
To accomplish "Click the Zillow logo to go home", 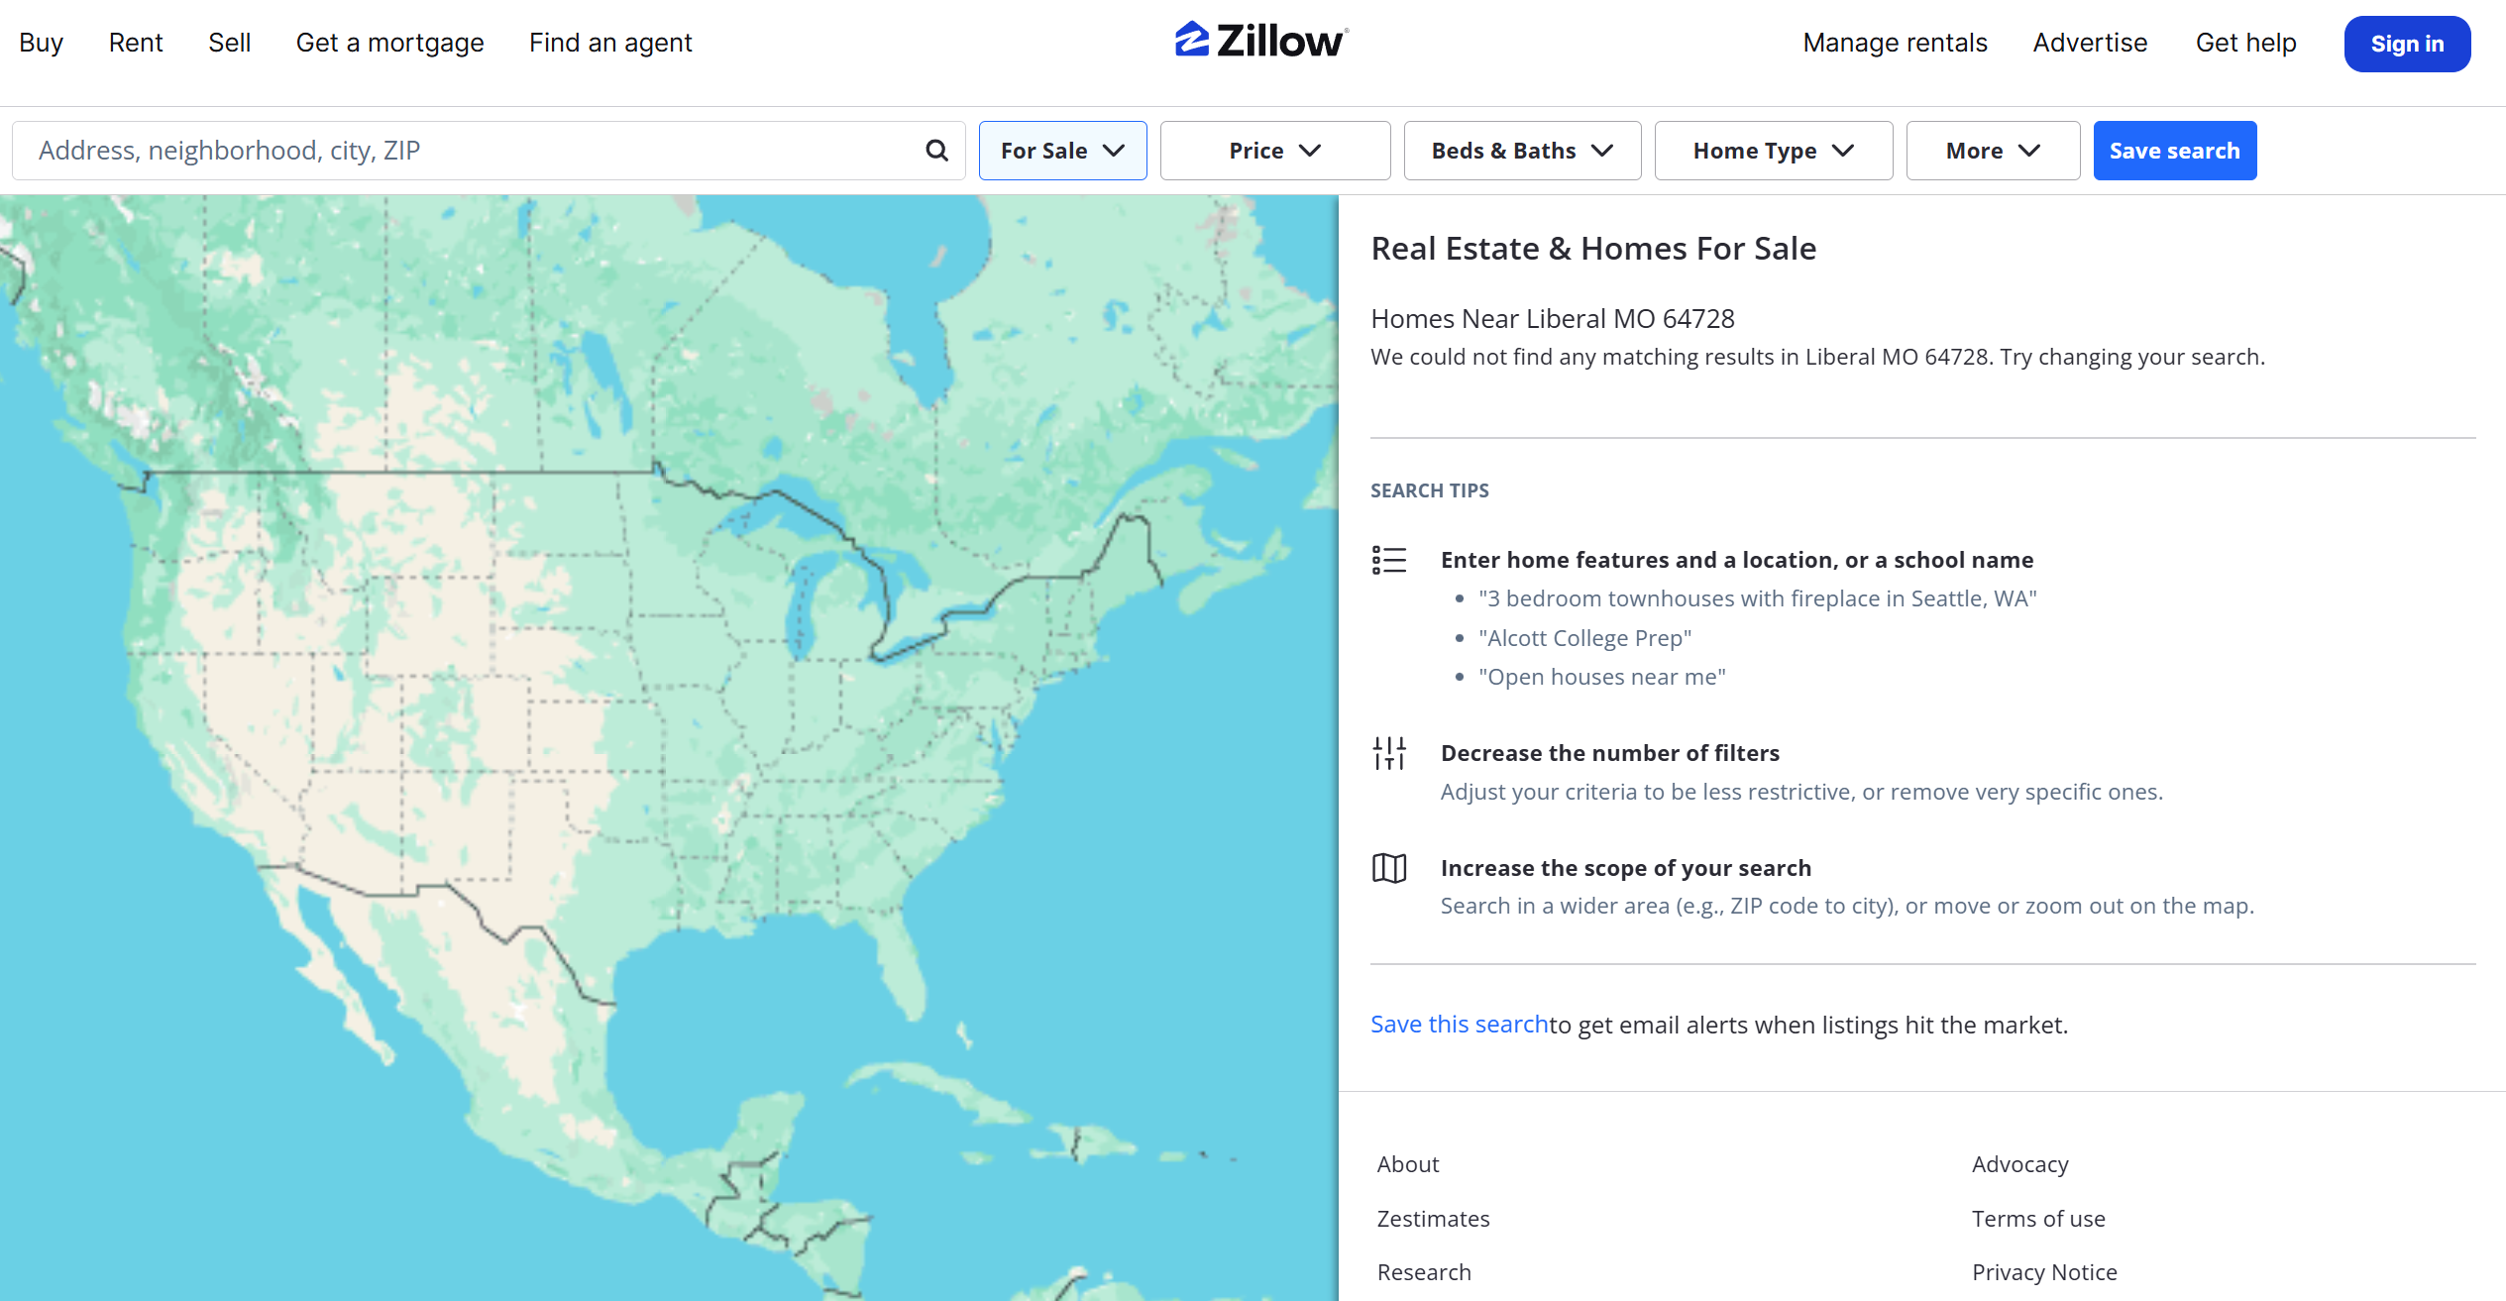I will (1259, 41).
